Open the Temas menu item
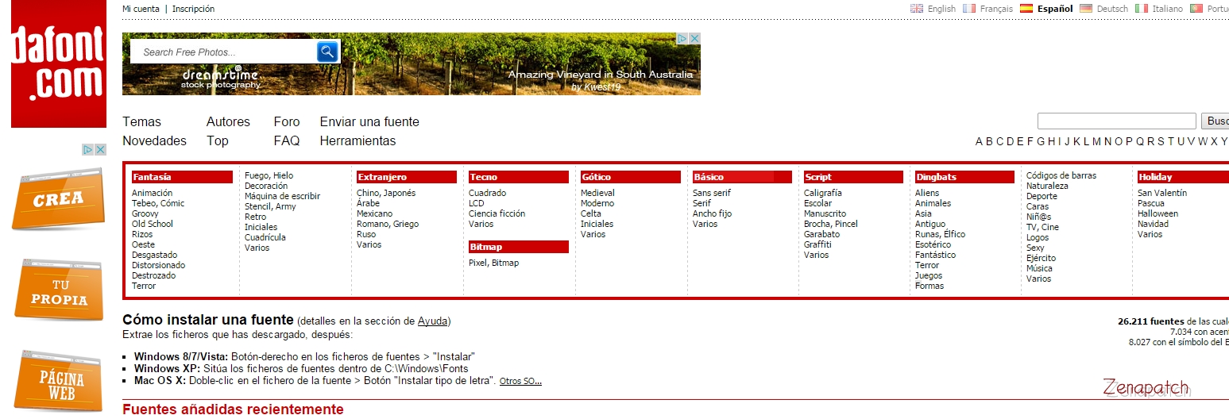This screenshot has width=1229, height=419. tap(141, 121)
